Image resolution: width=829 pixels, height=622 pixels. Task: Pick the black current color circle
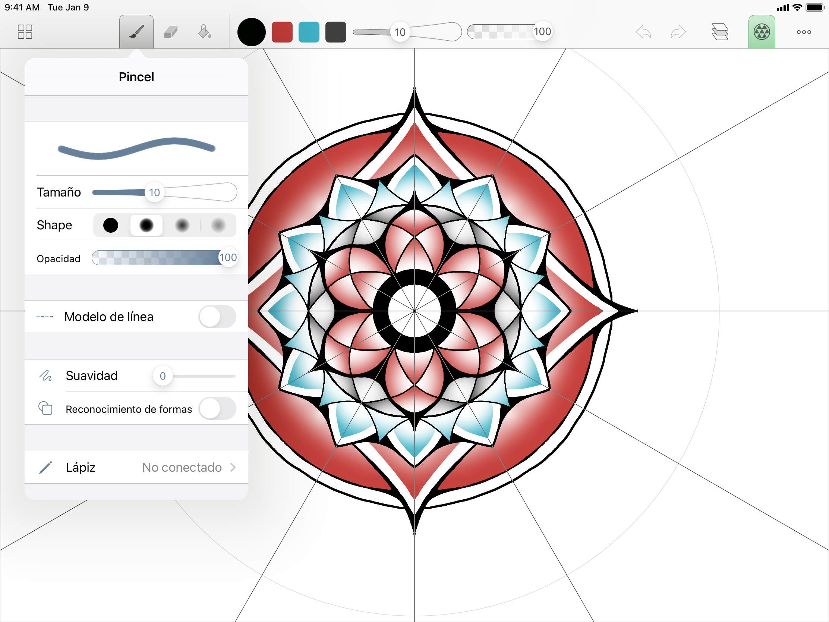point(252,32)
